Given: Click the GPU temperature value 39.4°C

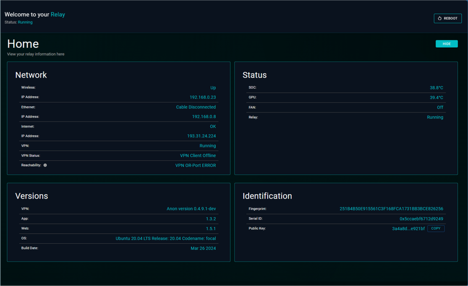Looking at the screenshot, I should click(436, 97).
